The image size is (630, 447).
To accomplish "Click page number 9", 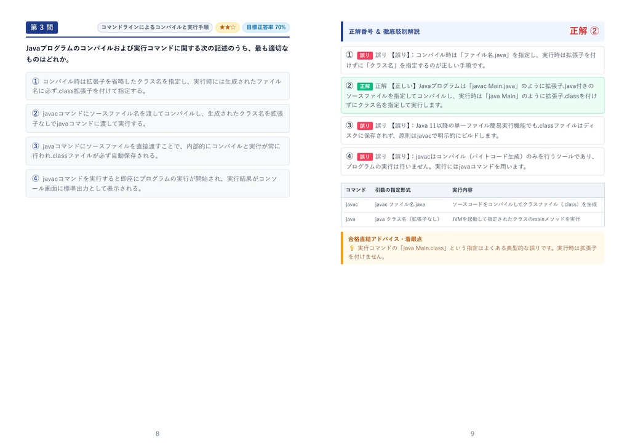I will [x=472, y=433].
